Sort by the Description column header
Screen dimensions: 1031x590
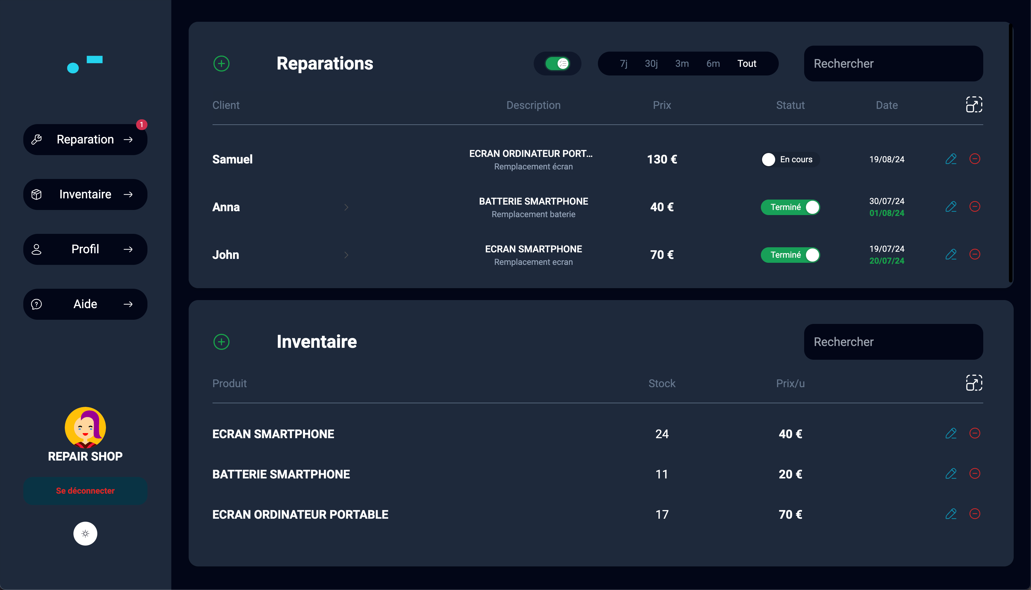point(533,105)
